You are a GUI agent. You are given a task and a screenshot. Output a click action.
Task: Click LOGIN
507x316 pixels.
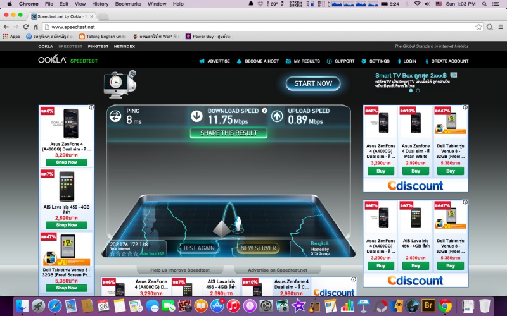[x=407, y=61]
